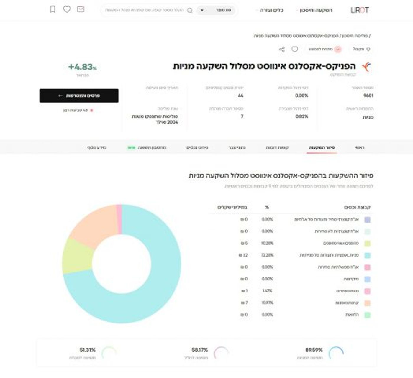Open the heart favorites icon in header

pyautogui.click(x=67, y=9)
